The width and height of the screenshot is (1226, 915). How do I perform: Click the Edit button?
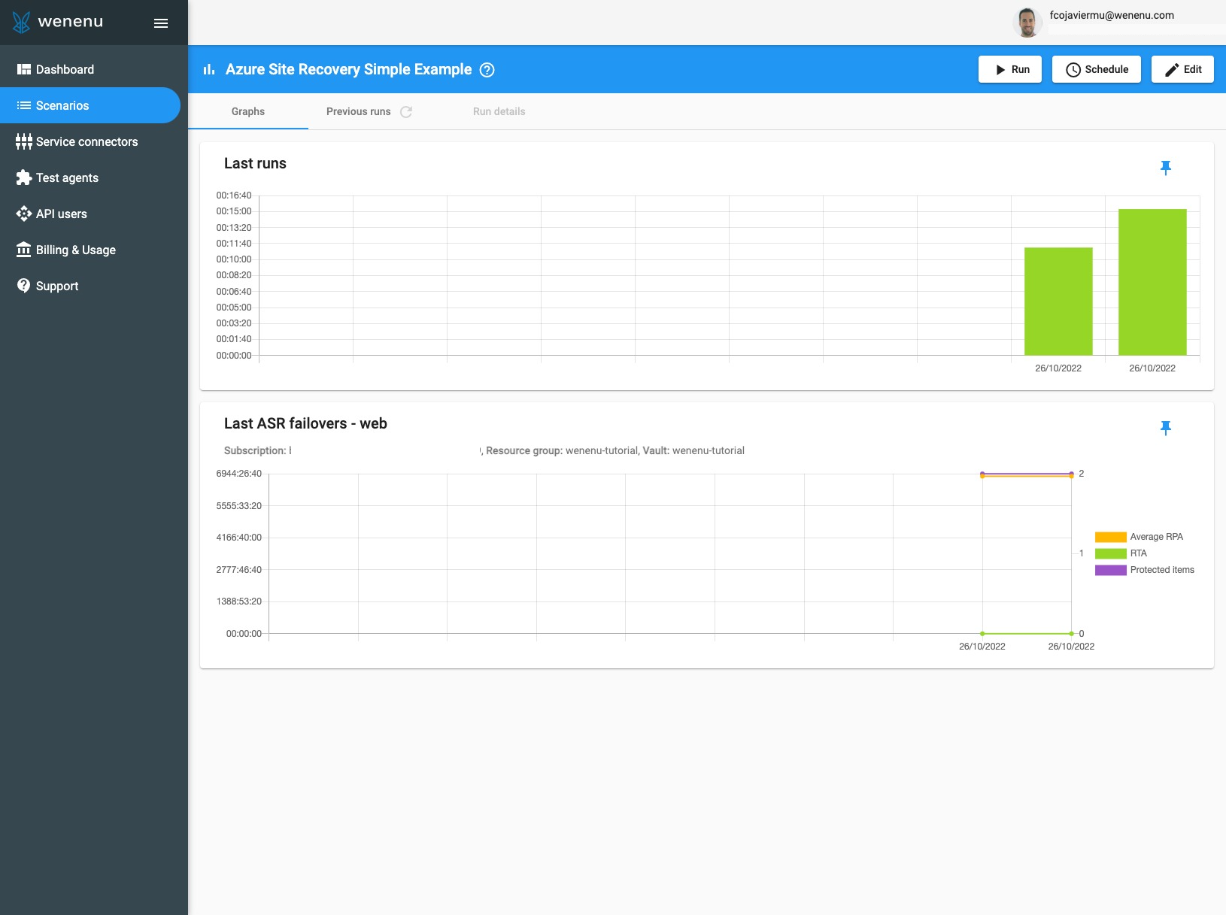1182,69
